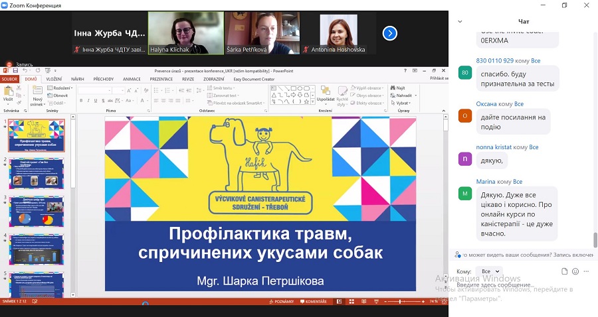Screen dimensions: 598x317
Task: Toggle text Shadow (S) in the Písmo group
Action: pyautogui.click(x=103, y=101)
